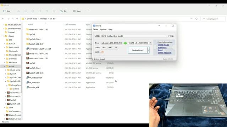This screenshot has height=127, width=227.
Task: Click the Replace Driver button
Action: [x=138, y=50]
